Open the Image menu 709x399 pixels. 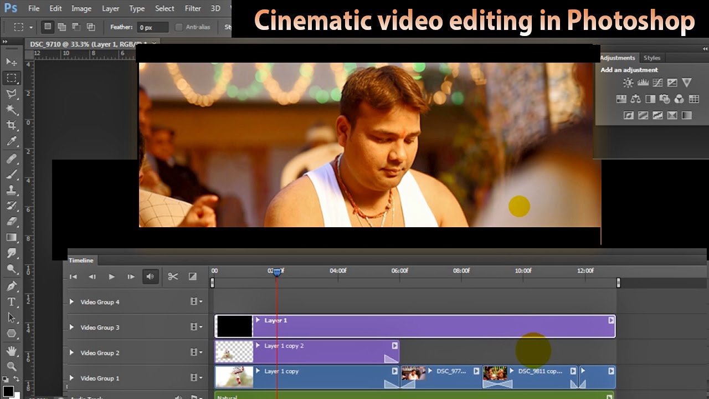point(81,8)
